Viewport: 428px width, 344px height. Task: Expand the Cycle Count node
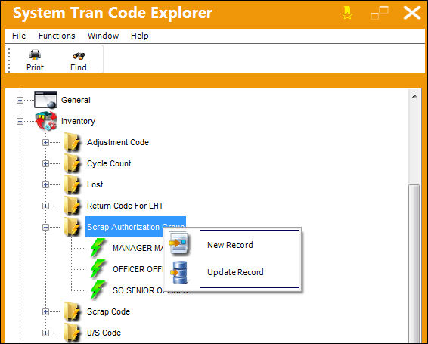45,163
